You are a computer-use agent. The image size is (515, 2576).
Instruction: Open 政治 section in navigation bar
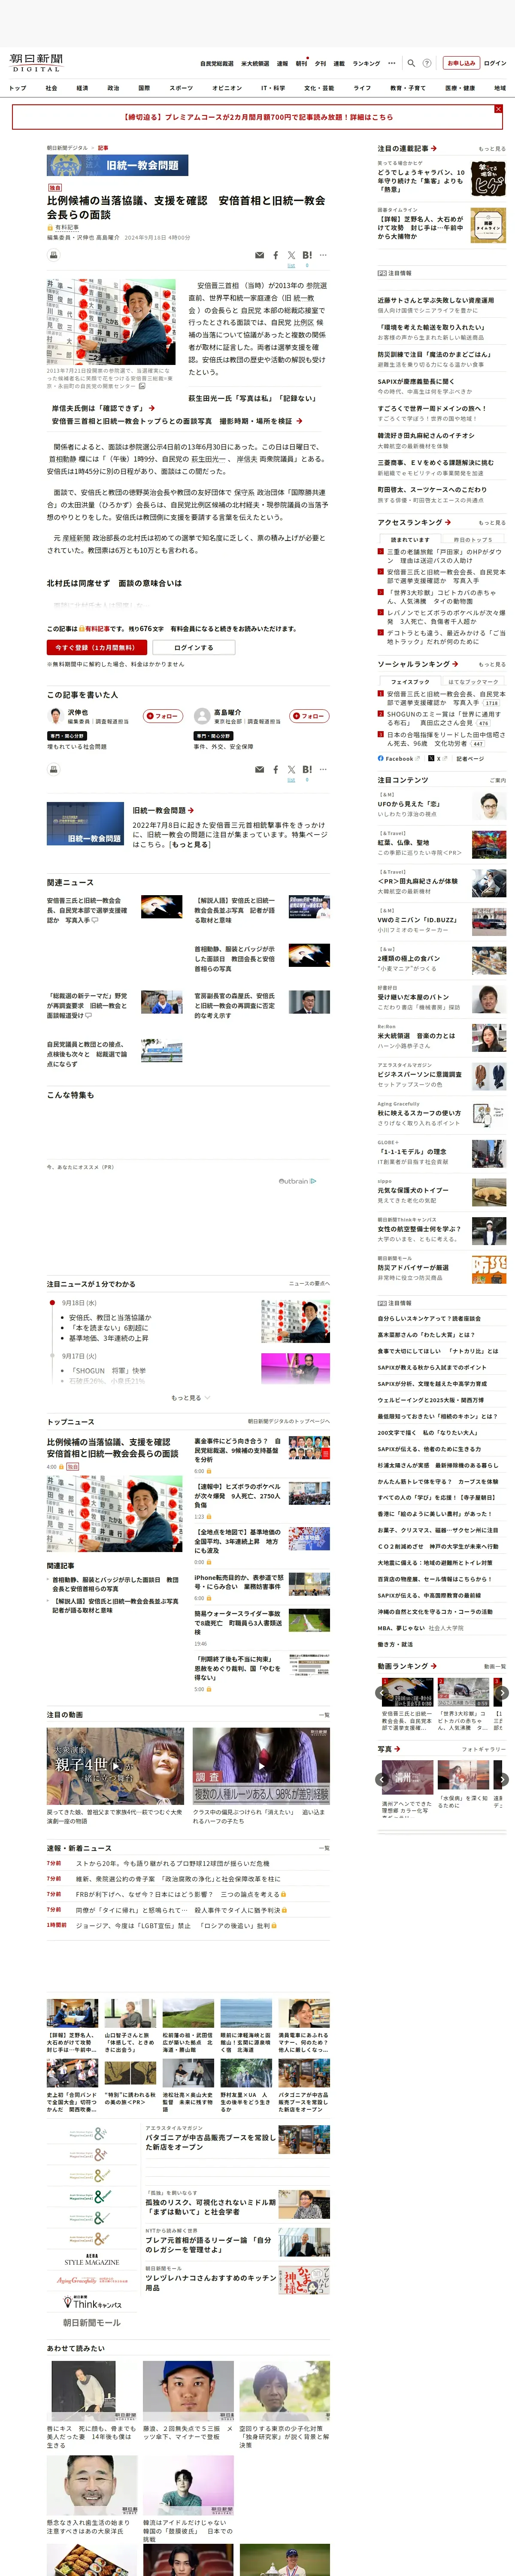[113, 88]
